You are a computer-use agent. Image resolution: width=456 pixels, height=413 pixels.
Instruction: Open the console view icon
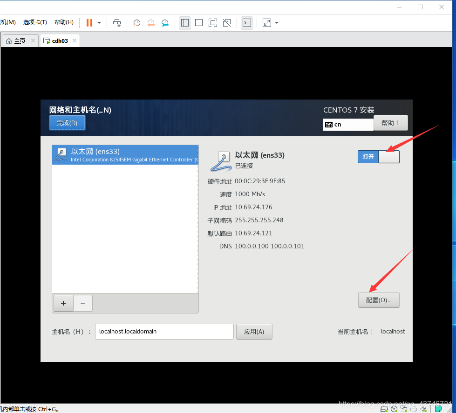coord(247,23)
